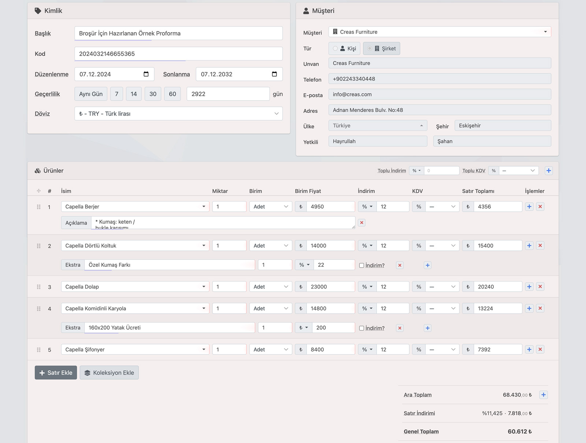The image size is (586, 443).
Task: Click plus icon next to Ara Toplam
Action: pyautogui.click(x=544, y=395)
